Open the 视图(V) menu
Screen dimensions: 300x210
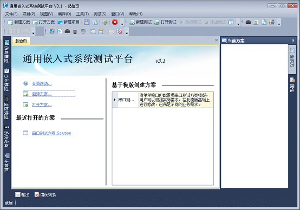click(x=47, y=14)
